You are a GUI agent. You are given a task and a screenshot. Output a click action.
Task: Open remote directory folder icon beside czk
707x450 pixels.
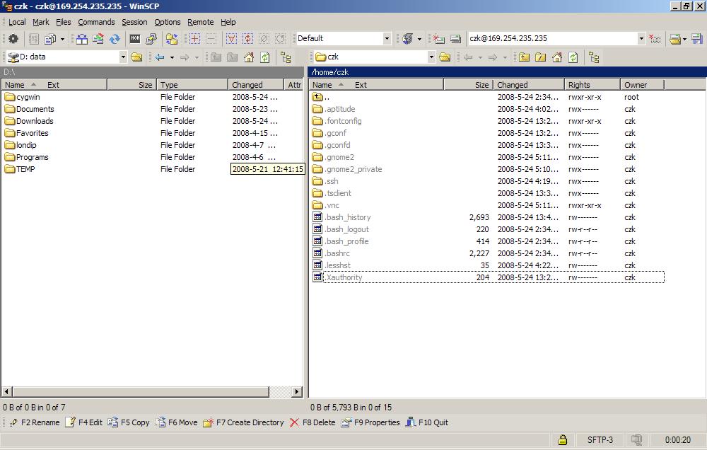point(445,57)
